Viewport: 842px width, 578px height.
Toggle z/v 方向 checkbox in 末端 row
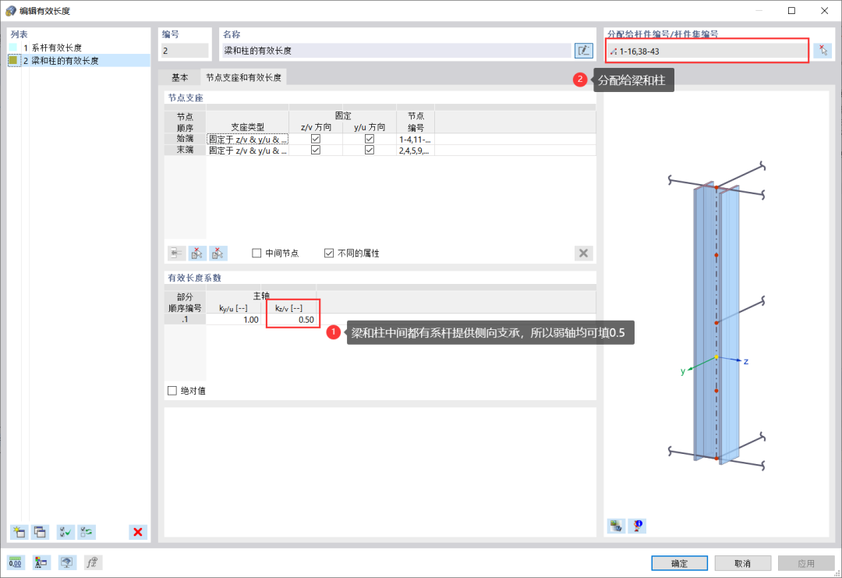[316, 151]
